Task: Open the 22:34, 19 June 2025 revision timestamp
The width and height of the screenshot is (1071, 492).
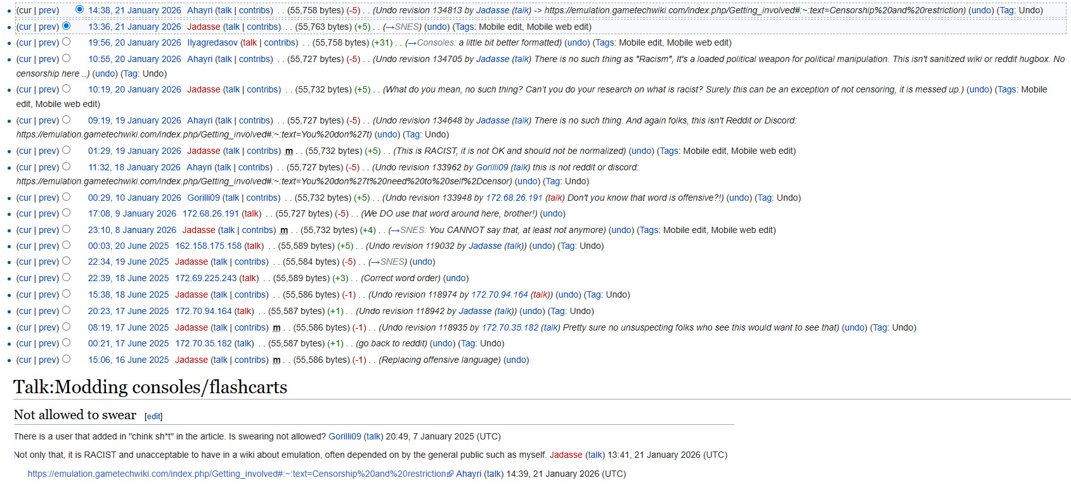Action: [129, 262]
